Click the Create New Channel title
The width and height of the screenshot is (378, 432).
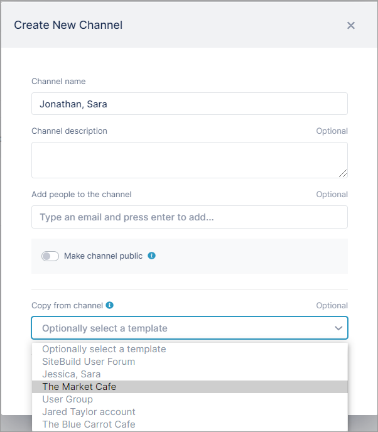coord(68,25)
